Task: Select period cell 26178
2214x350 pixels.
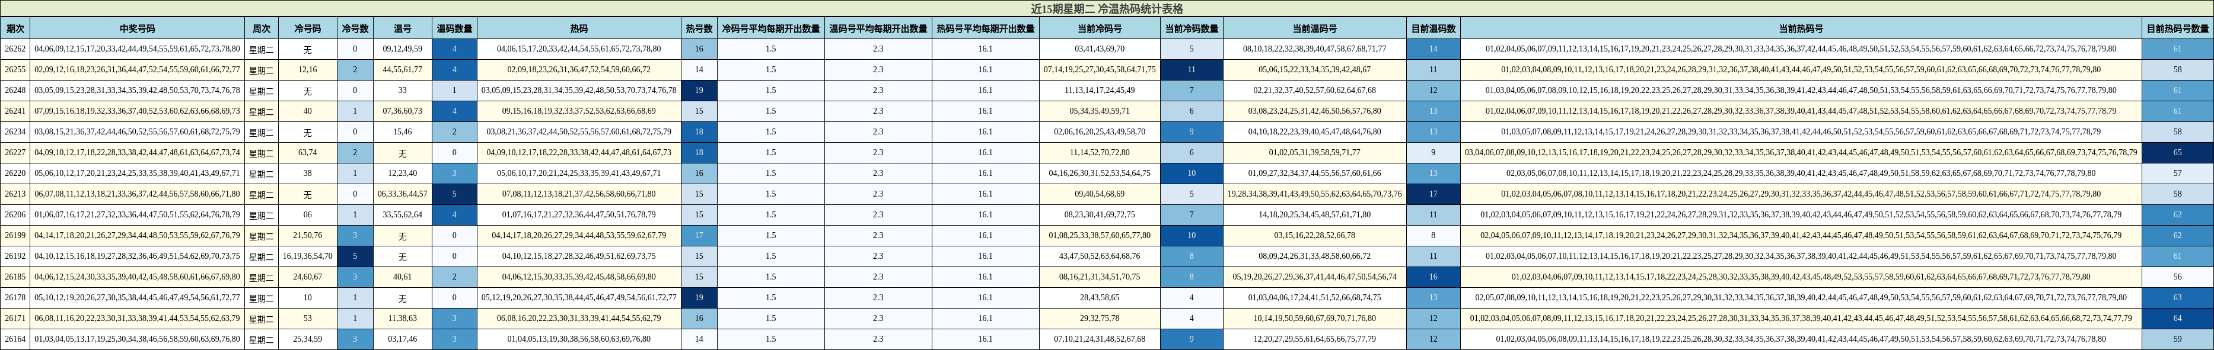Action: tap(15, 298)
